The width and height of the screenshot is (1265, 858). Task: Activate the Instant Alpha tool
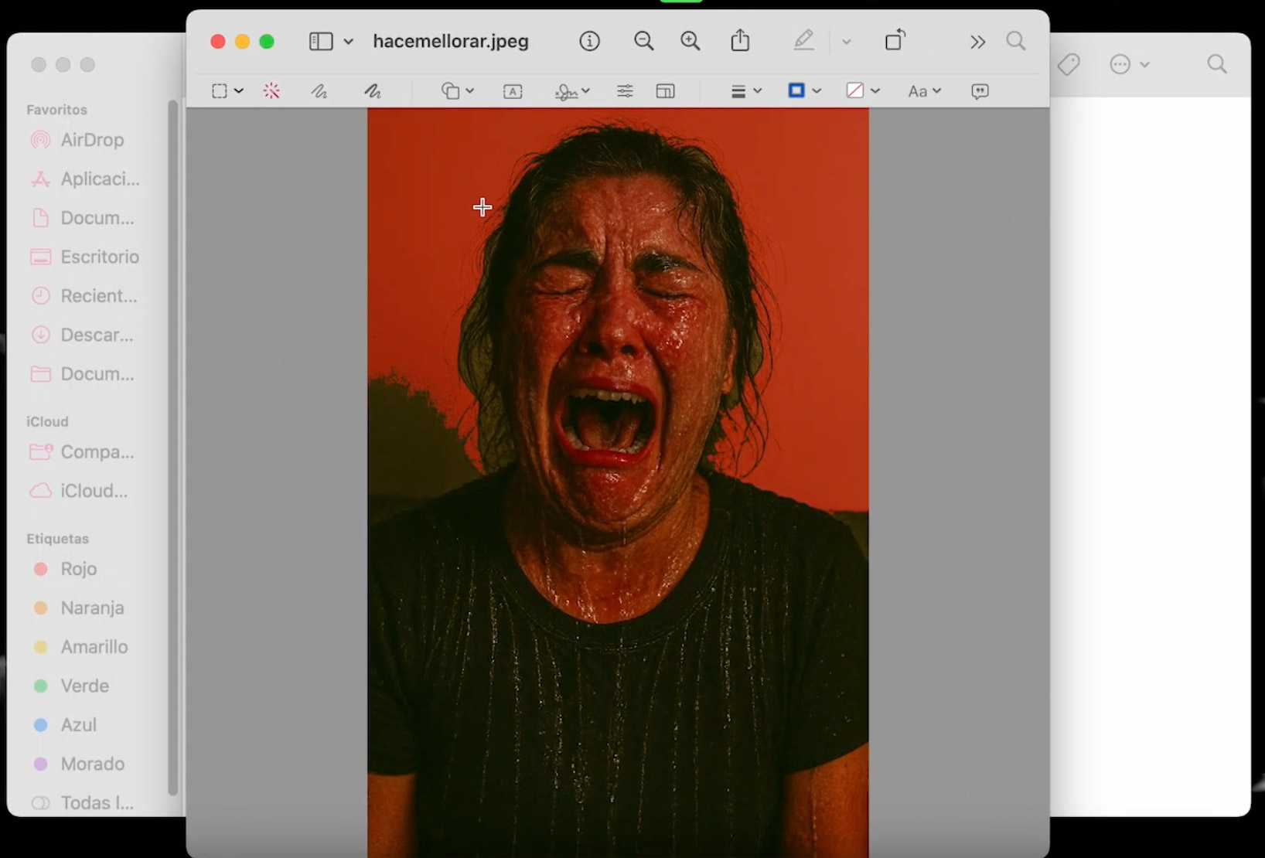[x=271, y=91]
